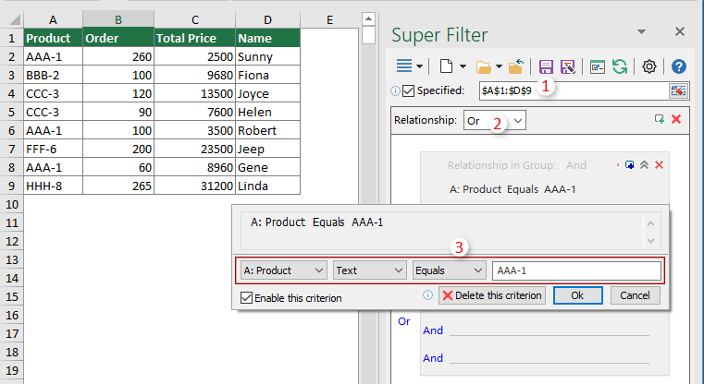Collapse the filter group with double chevron

[x=645, y=165]
